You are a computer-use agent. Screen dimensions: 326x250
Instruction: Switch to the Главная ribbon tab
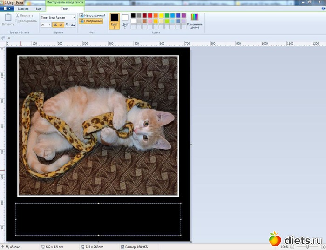[23, 9]
